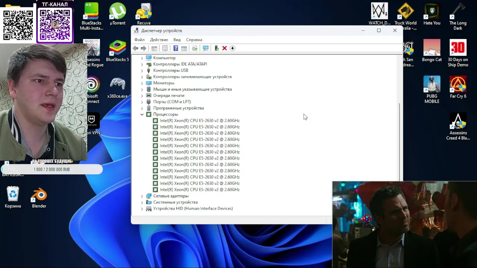Click the circled down-arrow disable device icon
Screen dimensions: 477x268
233,48
